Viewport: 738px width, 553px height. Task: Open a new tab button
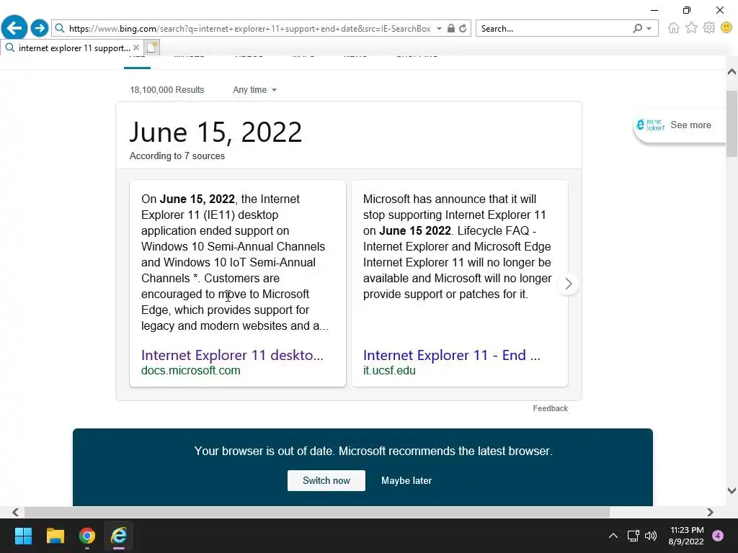click(151, 48)
